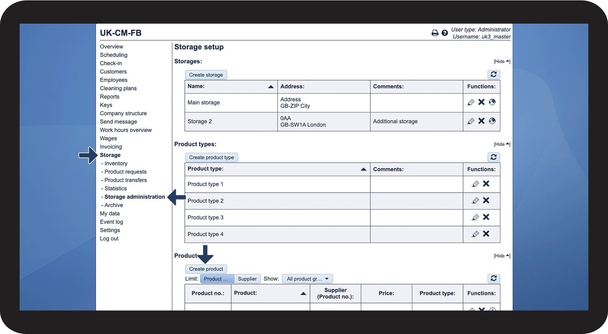Edit Main storage with pencil icon
Image resolution: width=608 pixels, height=334 pixels.
(x=471, y=102)
